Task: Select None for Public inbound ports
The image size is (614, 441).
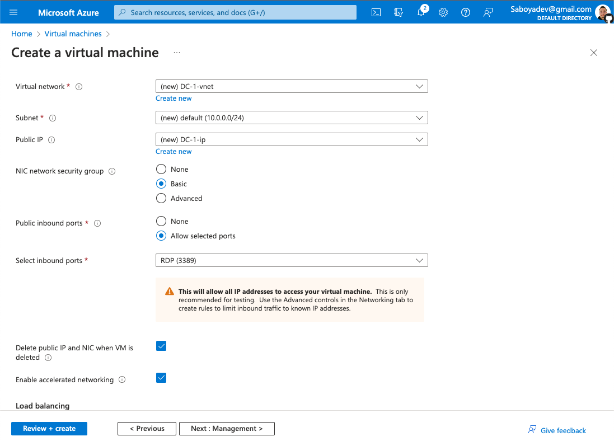Action: tap(161, 221)
